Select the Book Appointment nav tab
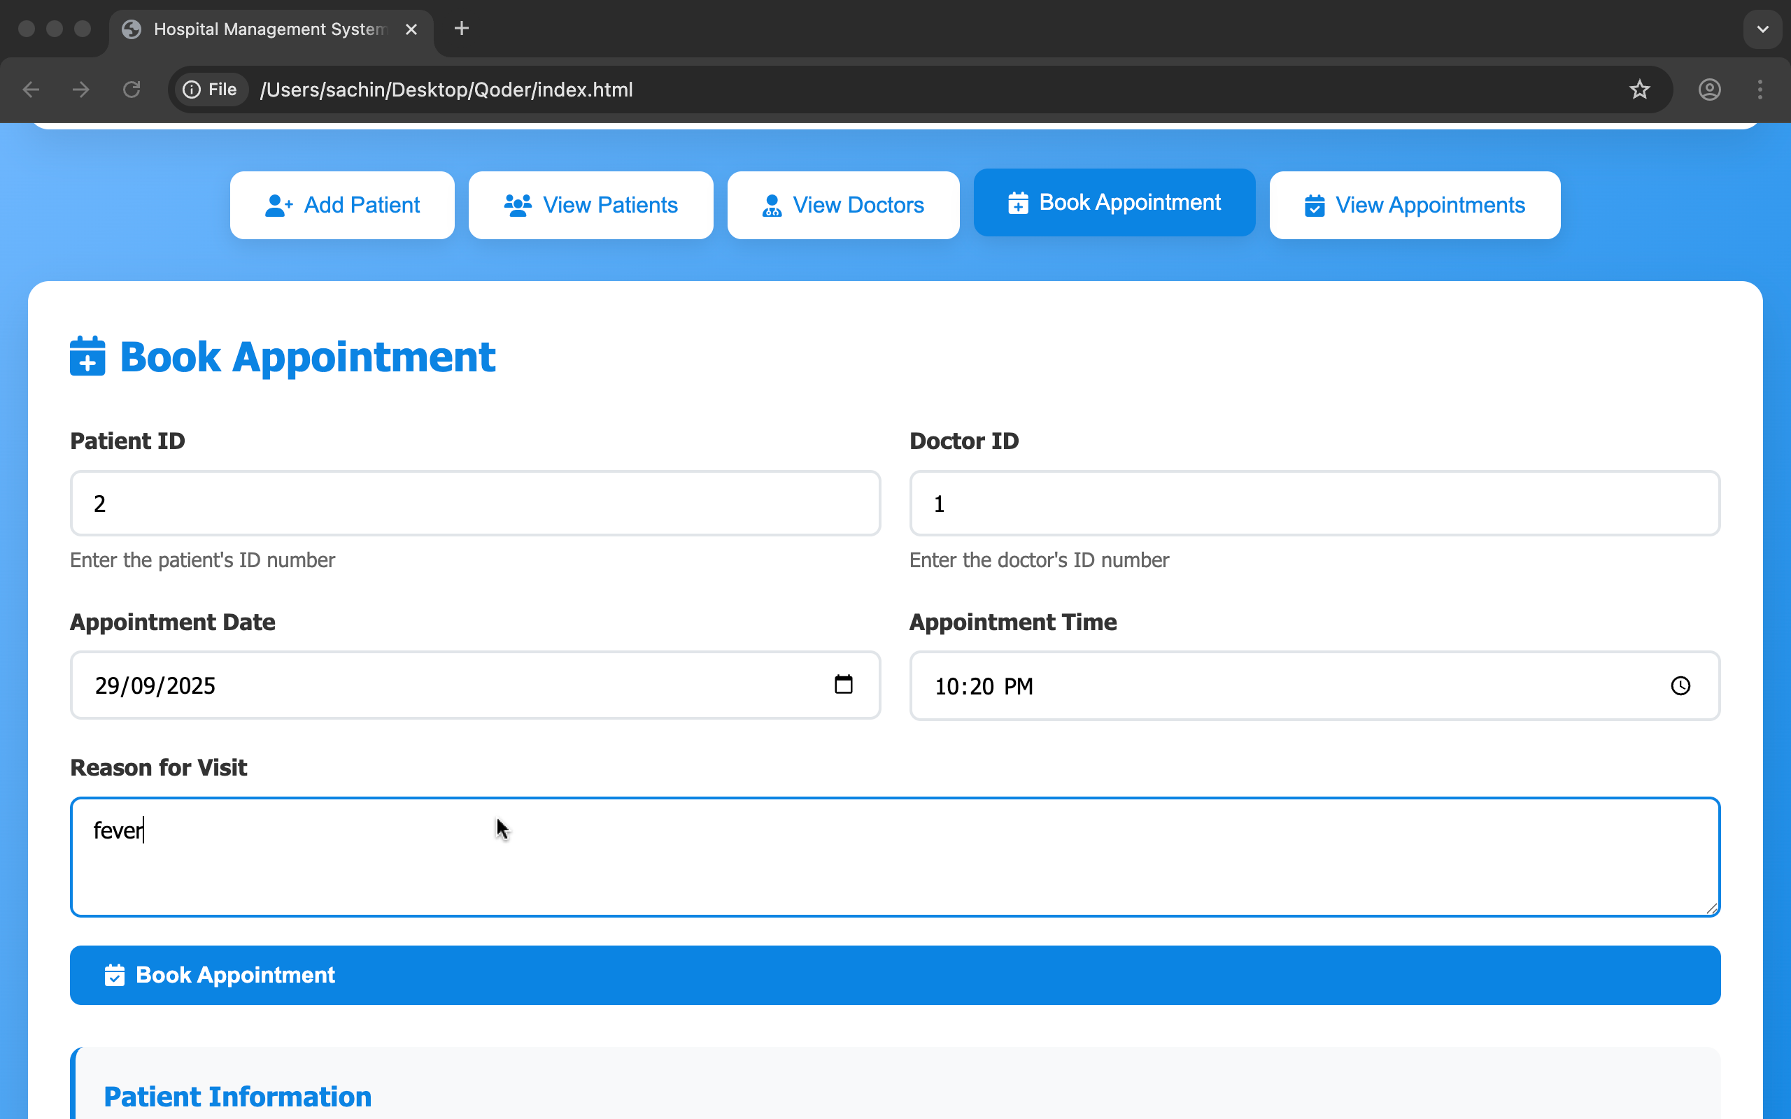 pyautogui.click(x=1114, y=203)
